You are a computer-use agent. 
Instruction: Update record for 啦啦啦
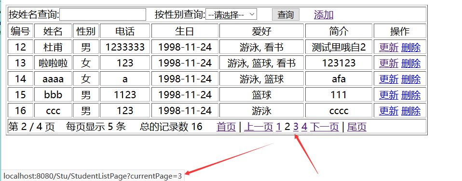pos(389,63)
